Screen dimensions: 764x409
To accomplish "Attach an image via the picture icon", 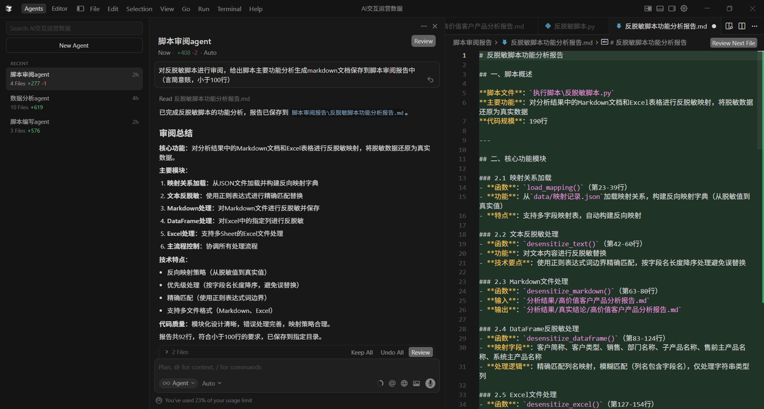I will pos(416,383).
